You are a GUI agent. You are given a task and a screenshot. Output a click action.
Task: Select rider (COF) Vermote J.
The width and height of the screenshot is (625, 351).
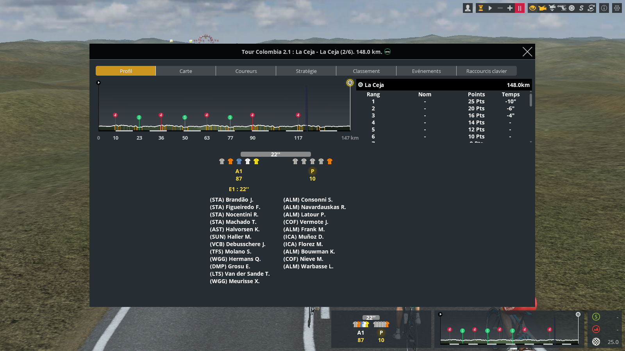click(306, 222)
